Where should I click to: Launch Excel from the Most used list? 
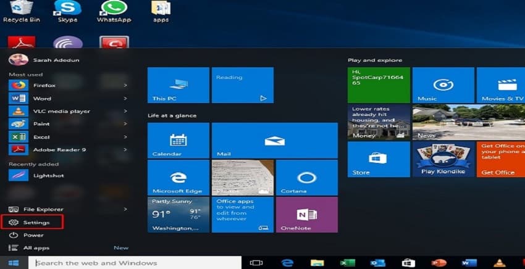[69, 137]
